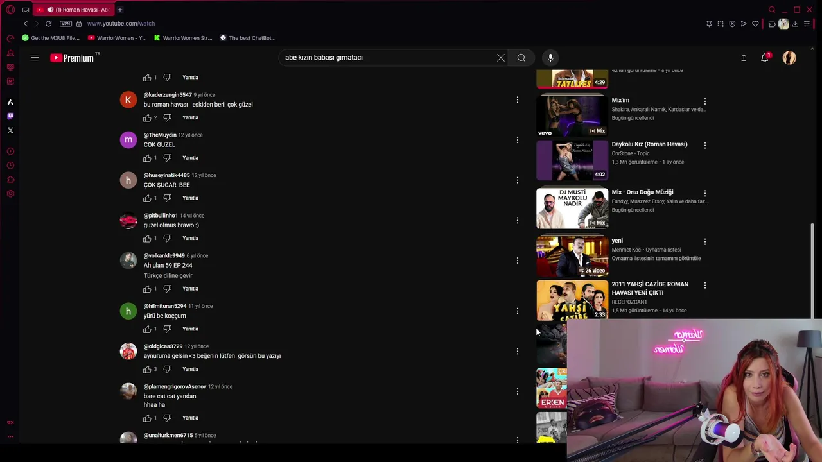
Task: Open options menu for Mix'im video
Action: pos(705,101)
